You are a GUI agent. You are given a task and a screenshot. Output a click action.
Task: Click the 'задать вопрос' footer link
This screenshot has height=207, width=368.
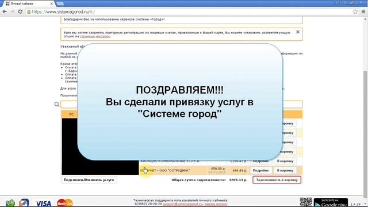[216, 204]
